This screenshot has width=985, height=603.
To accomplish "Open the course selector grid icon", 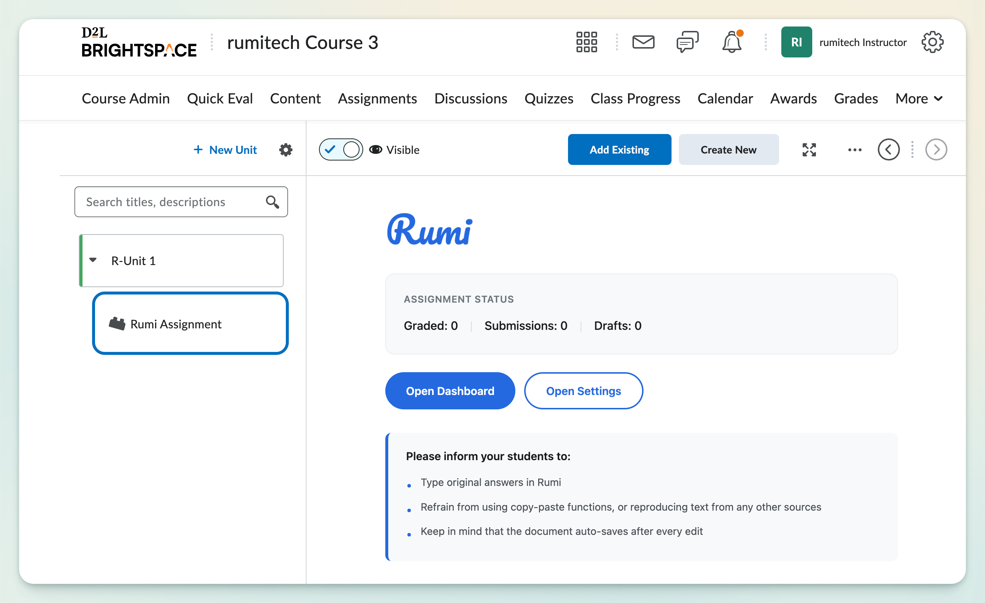I will click(586, 42).
